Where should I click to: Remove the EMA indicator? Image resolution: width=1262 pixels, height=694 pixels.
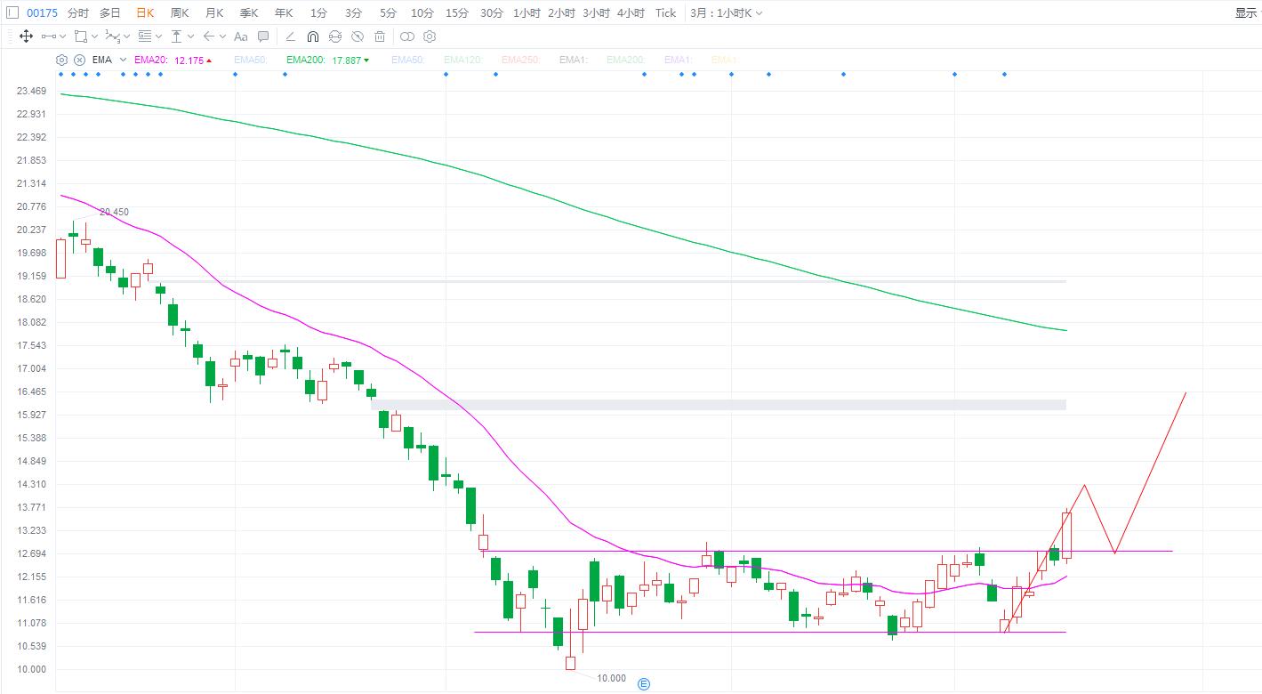[79, 60]
